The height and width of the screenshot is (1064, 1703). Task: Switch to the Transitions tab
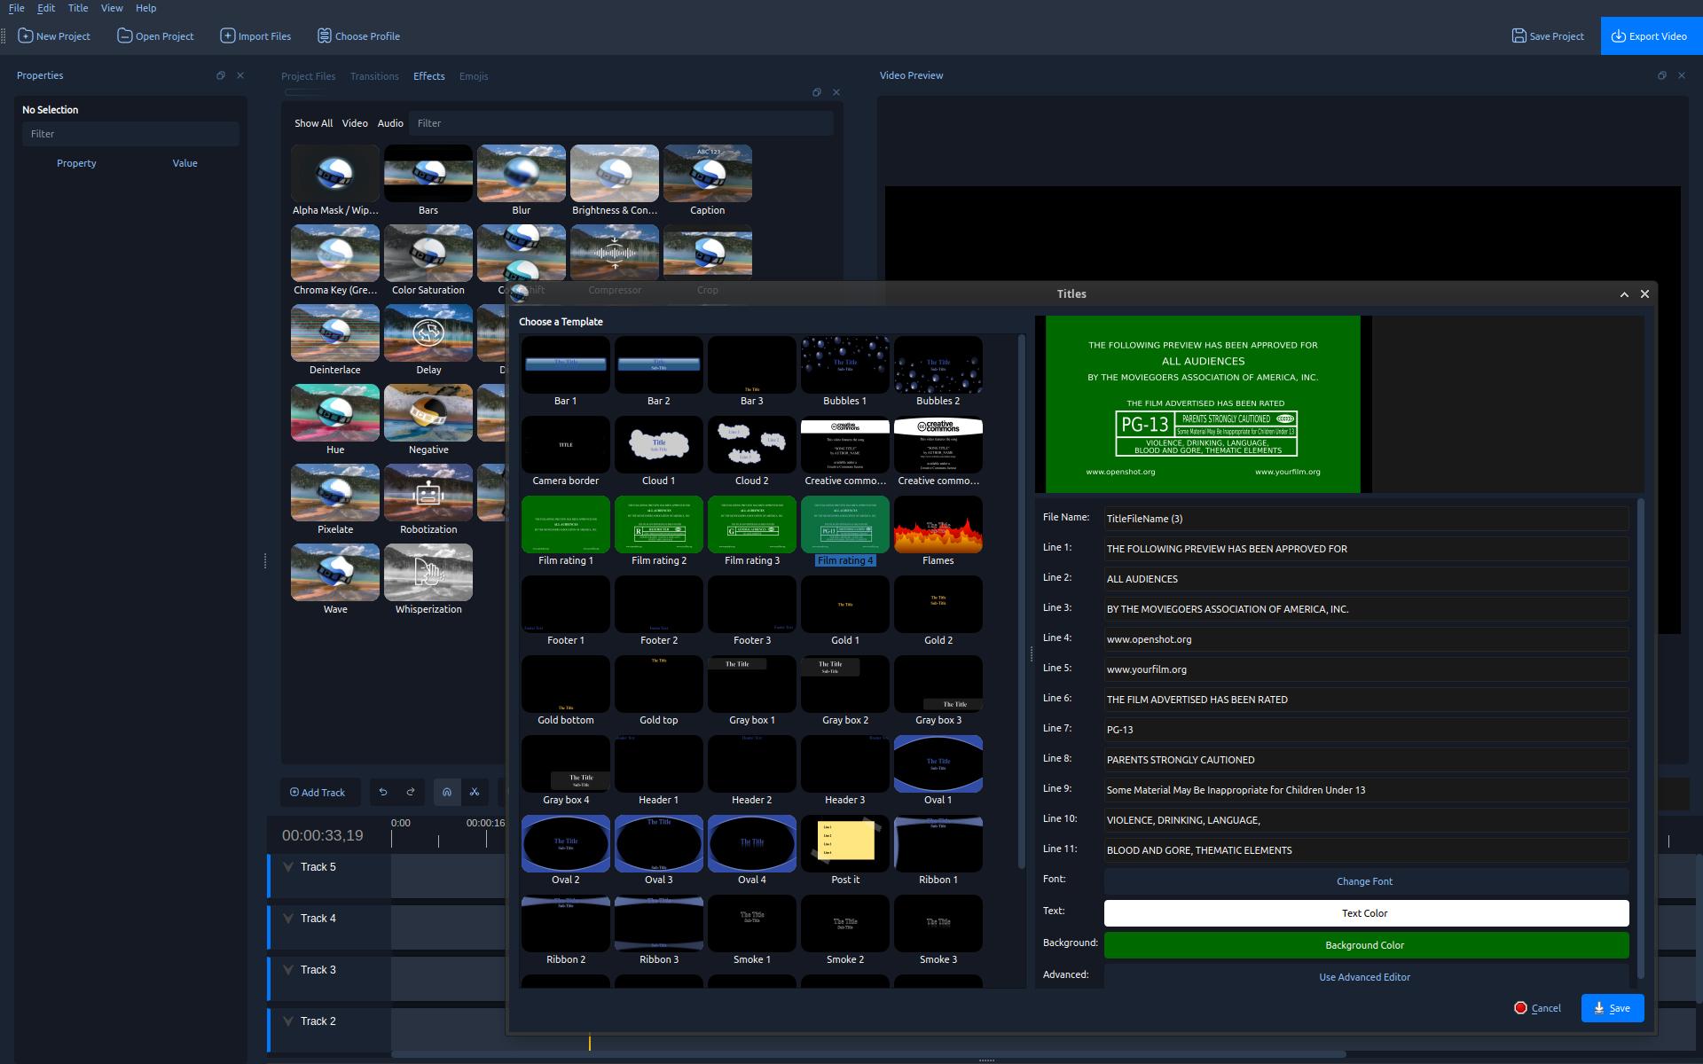[x=374, y=76]
